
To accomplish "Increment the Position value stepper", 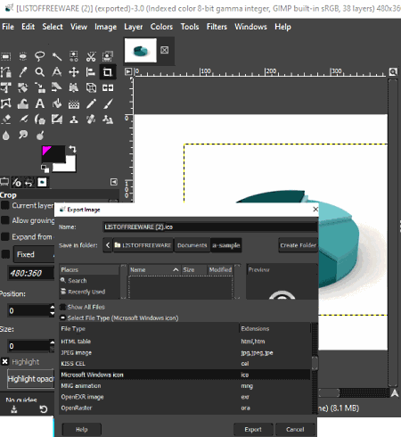I will click(x=53, y=307).
